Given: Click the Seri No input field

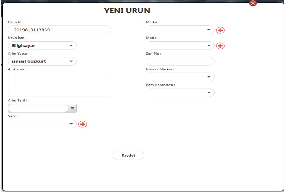Looking at the screenshot, I should click(x=180, y=61).
